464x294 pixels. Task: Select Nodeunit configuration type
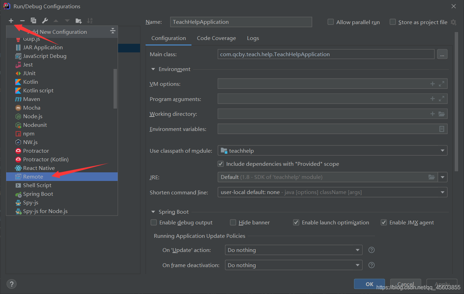pyautogui.click(x=62, y=125)
